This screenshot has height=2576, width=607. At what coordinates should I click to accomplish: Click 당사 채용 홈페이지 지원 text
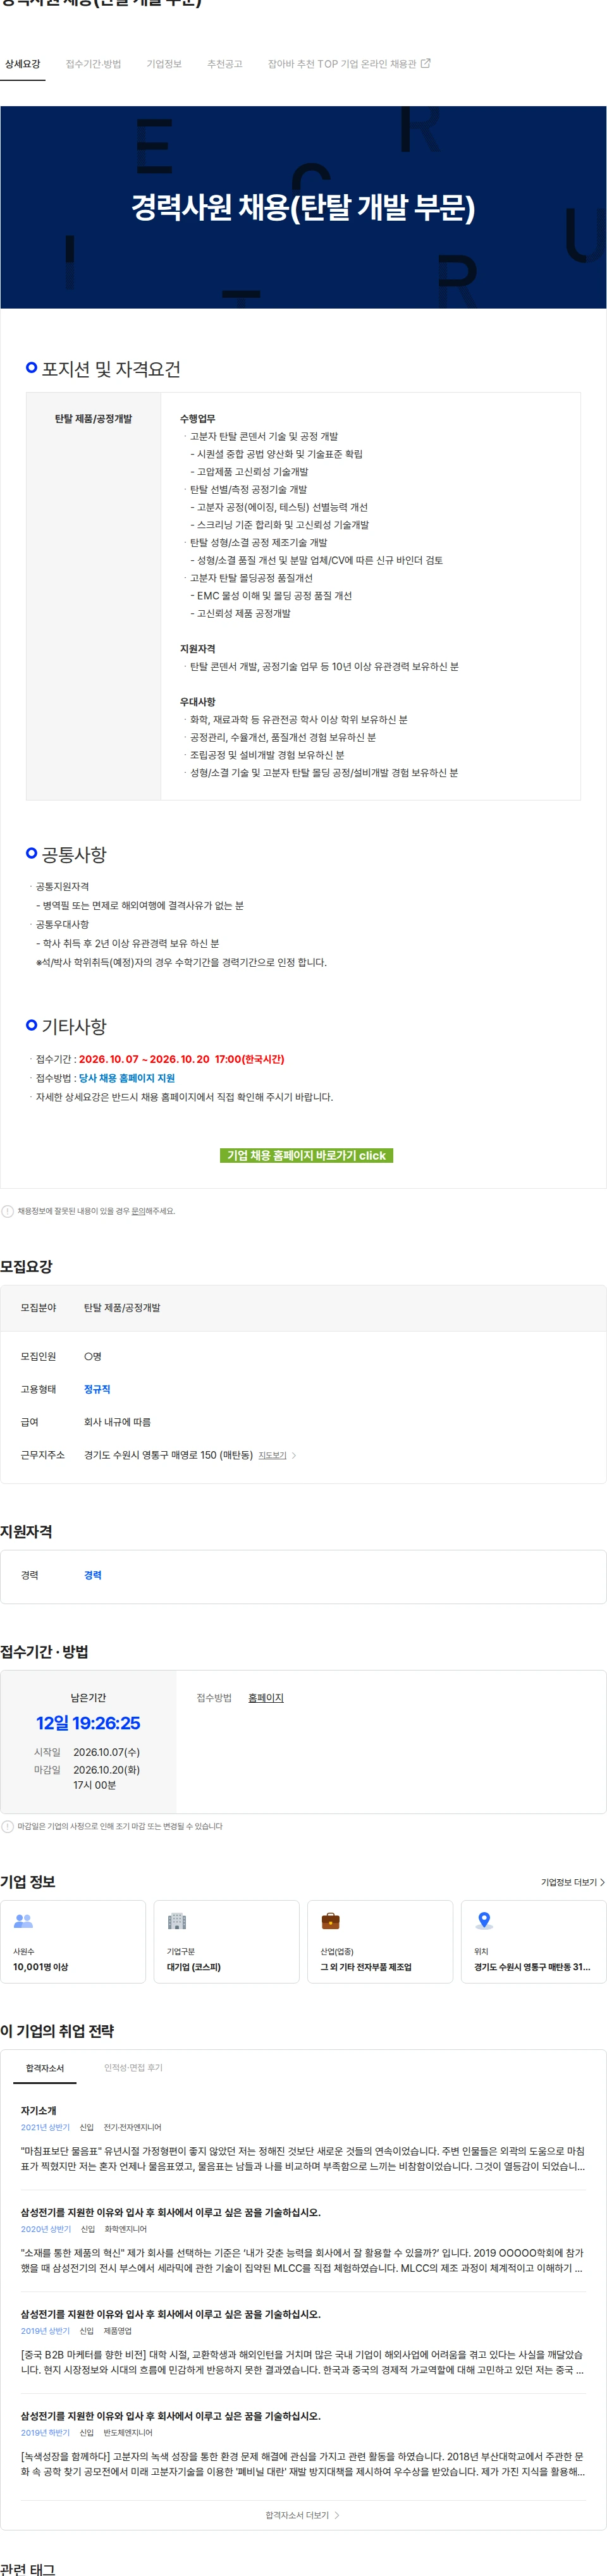pyautogui.click(x=127, y=1078)
